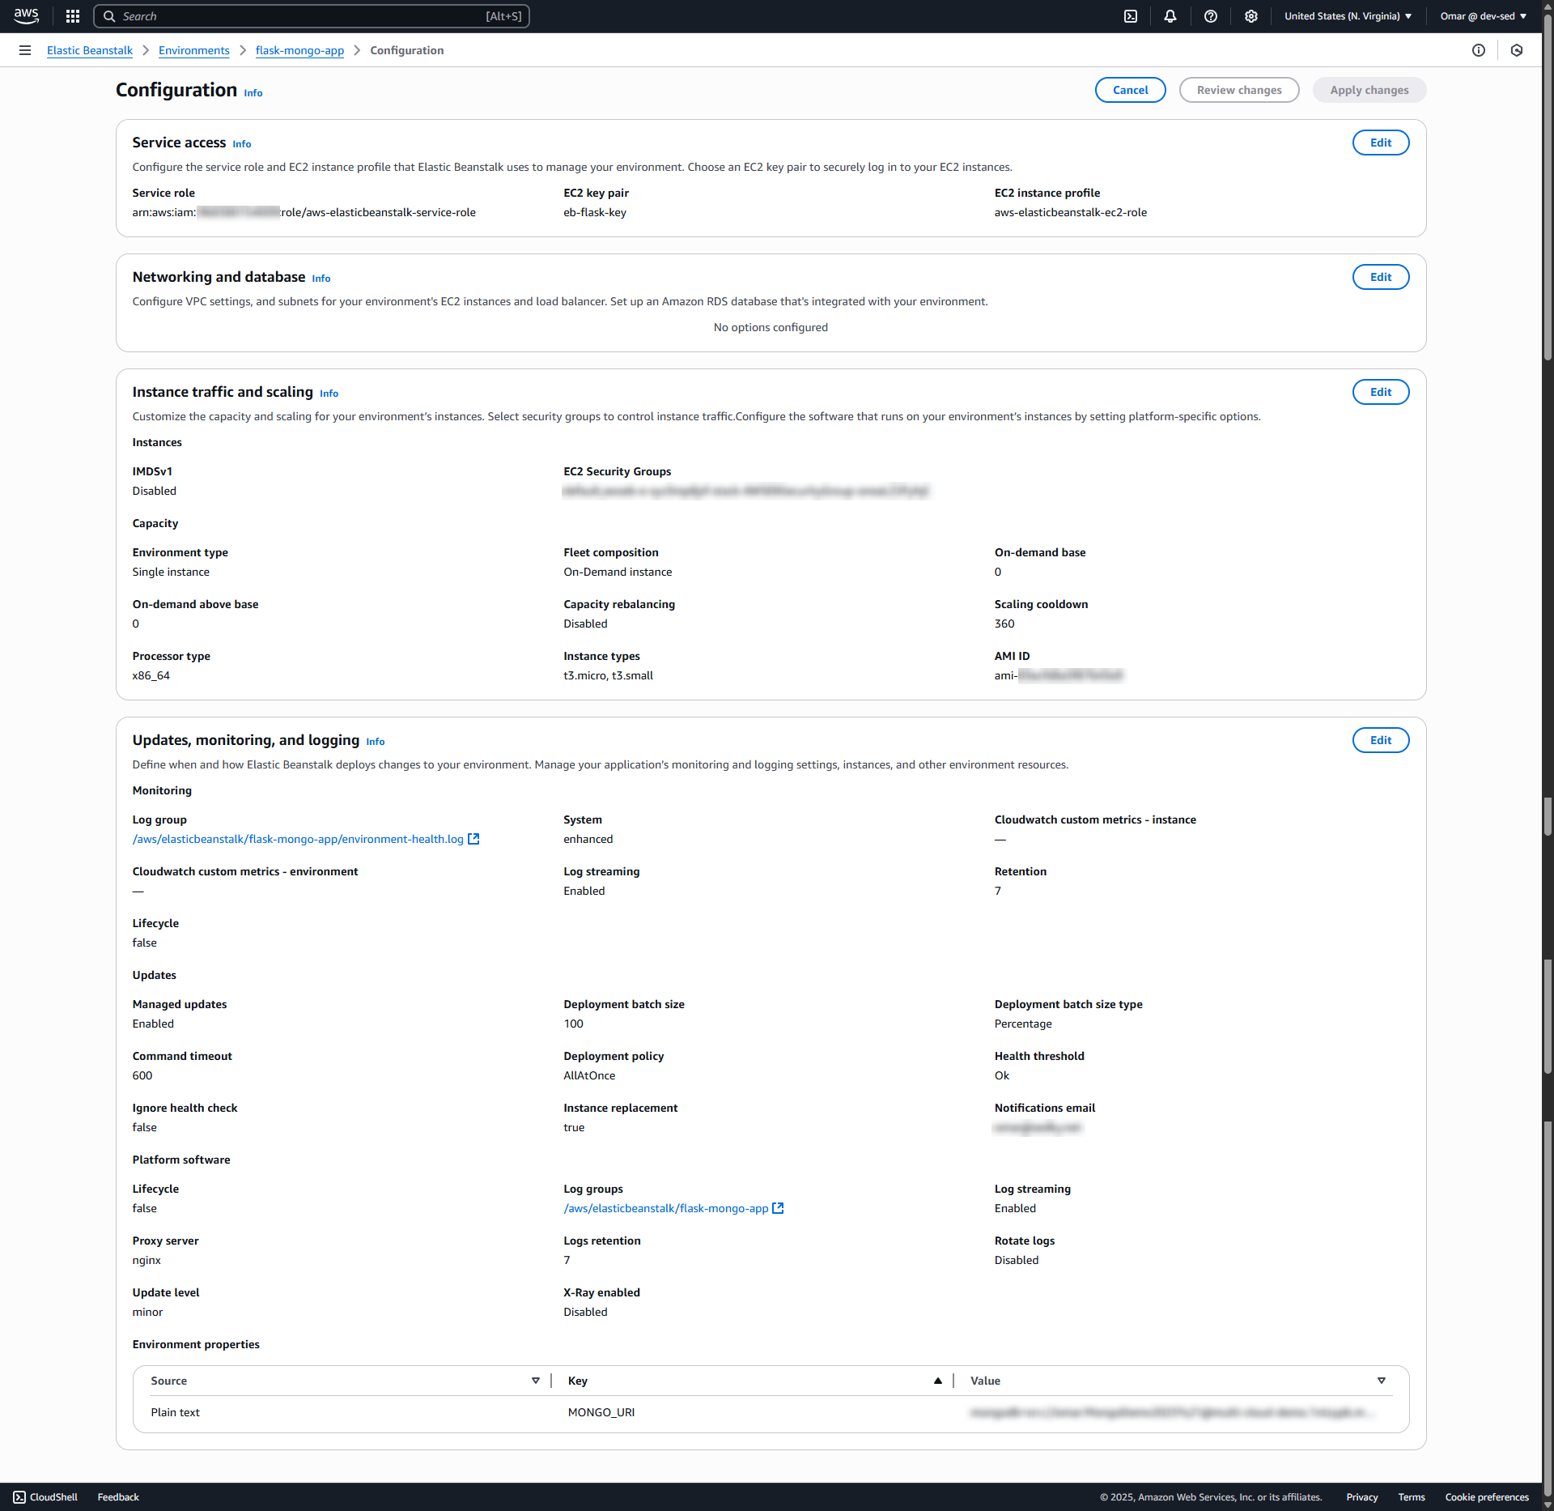
Task: Click the Cancel button
Action: coord(1131,90)
